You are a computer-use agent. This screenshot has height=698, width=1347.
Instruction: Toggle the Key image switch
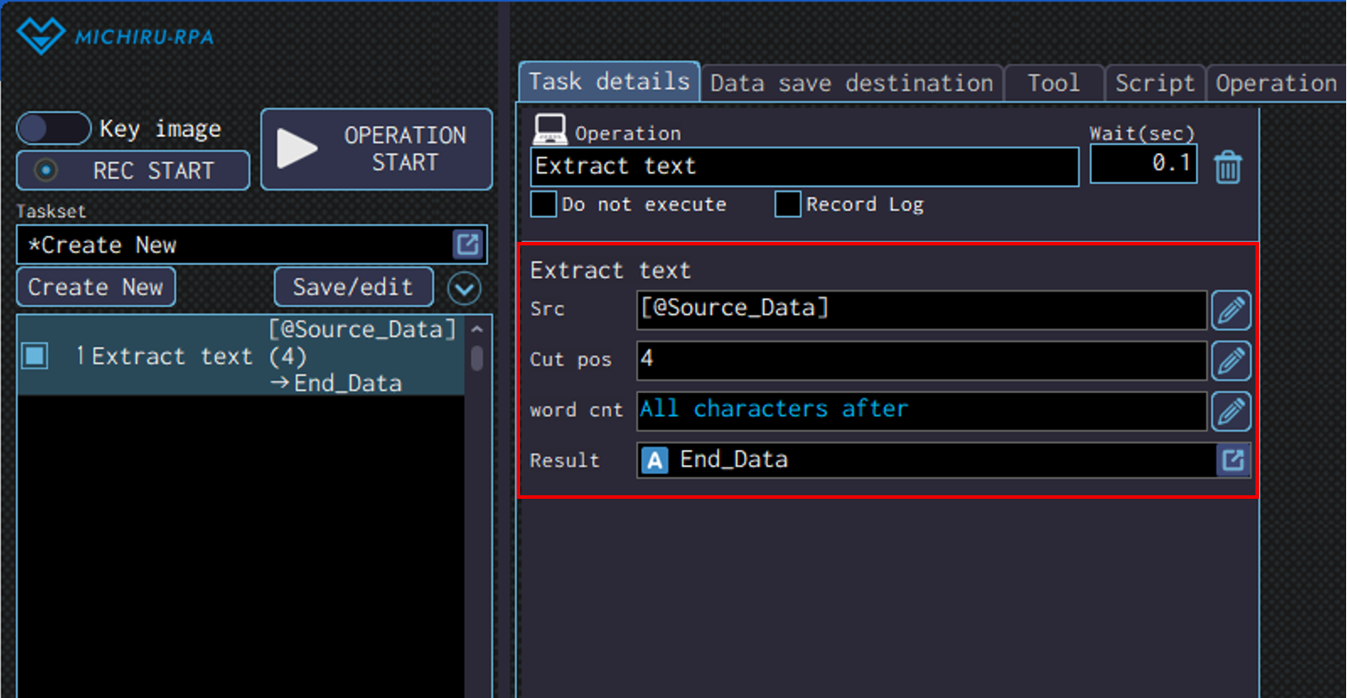pos(53,129)
